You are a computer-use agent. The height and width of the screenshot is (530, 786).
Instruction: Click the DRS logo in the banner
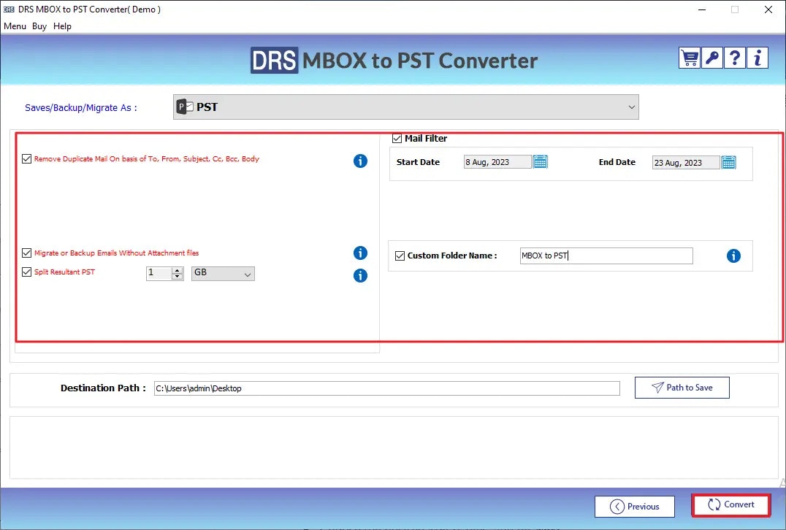(274, 61)
